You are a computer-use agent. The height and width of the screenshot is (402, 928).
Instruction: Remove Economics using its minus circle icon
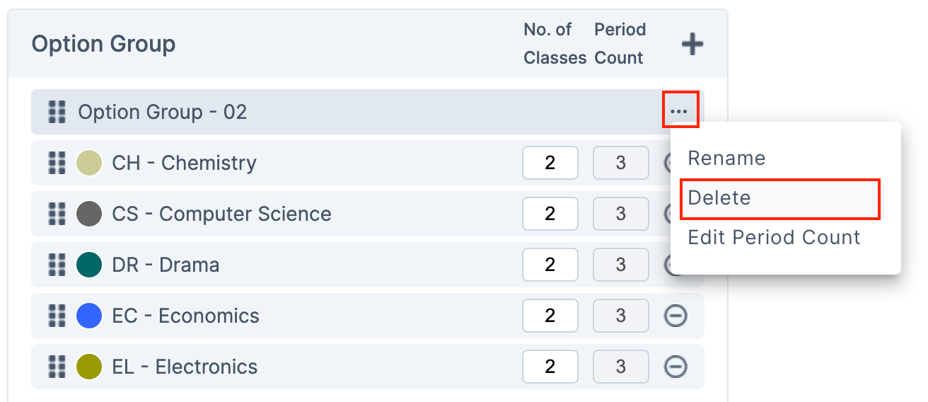tap(675, 316)
